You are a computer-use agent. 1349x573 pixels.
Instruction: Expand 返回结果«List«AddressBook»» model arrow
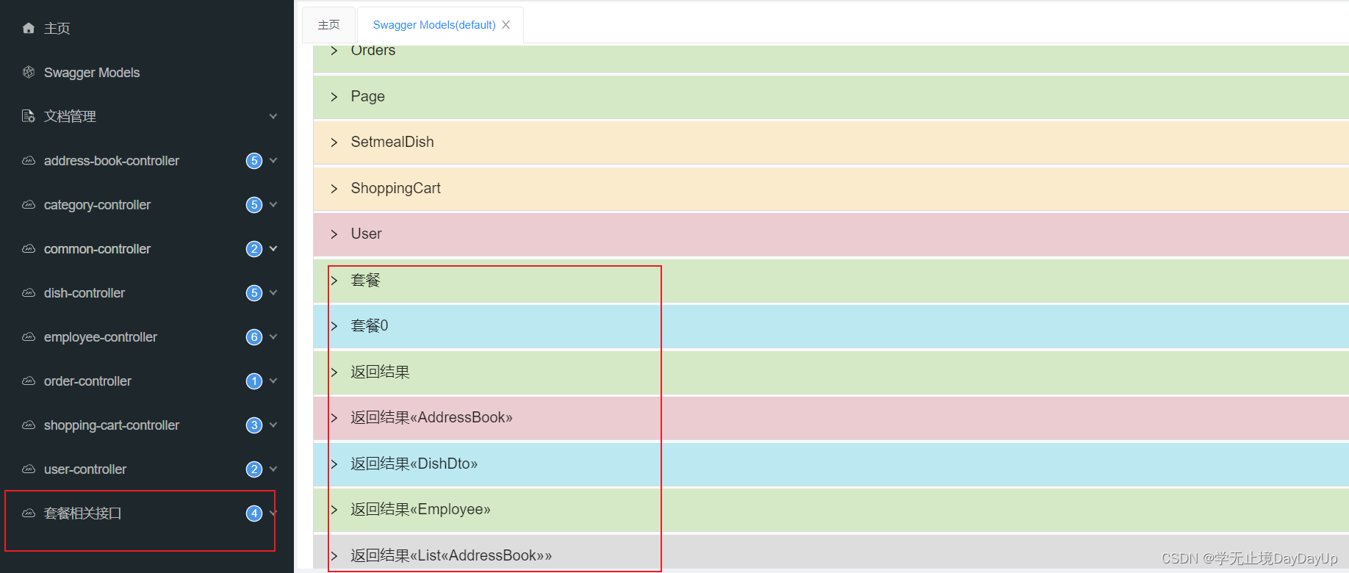coord(334,556)
